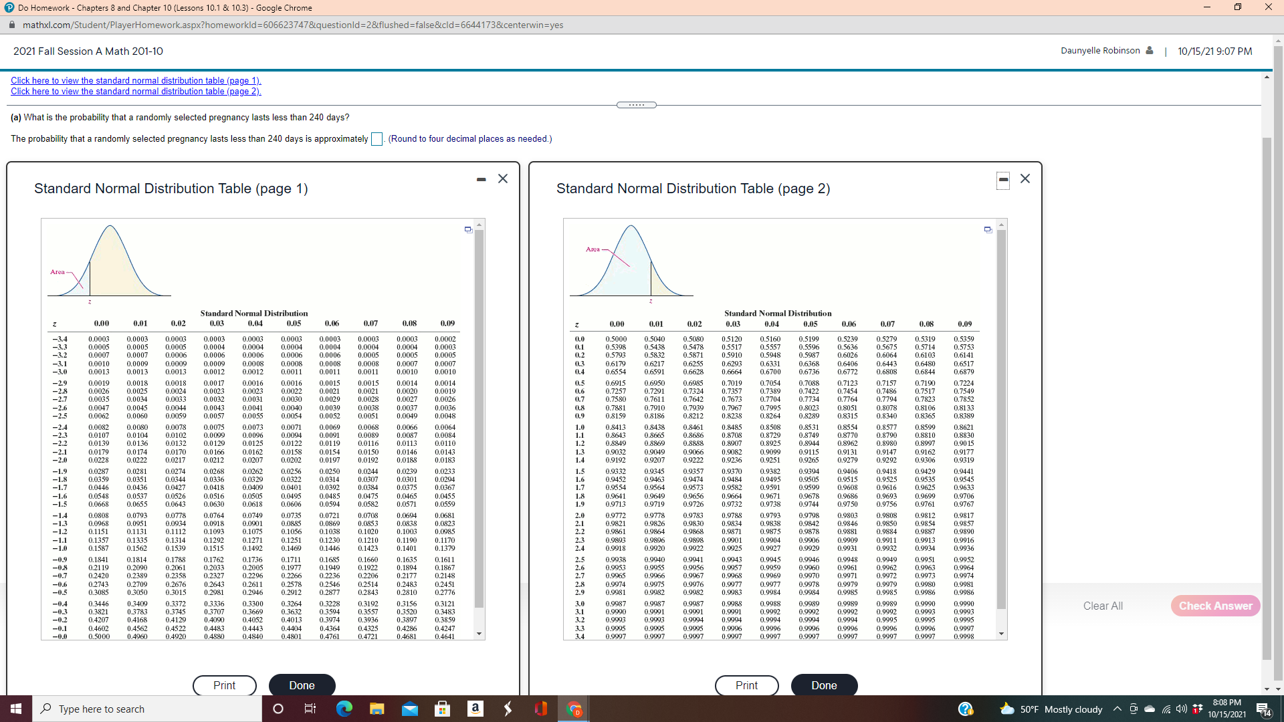Click the page 2 table popout icon
The width and height of the screenshot is (1284, 722).
pos(988,229)
